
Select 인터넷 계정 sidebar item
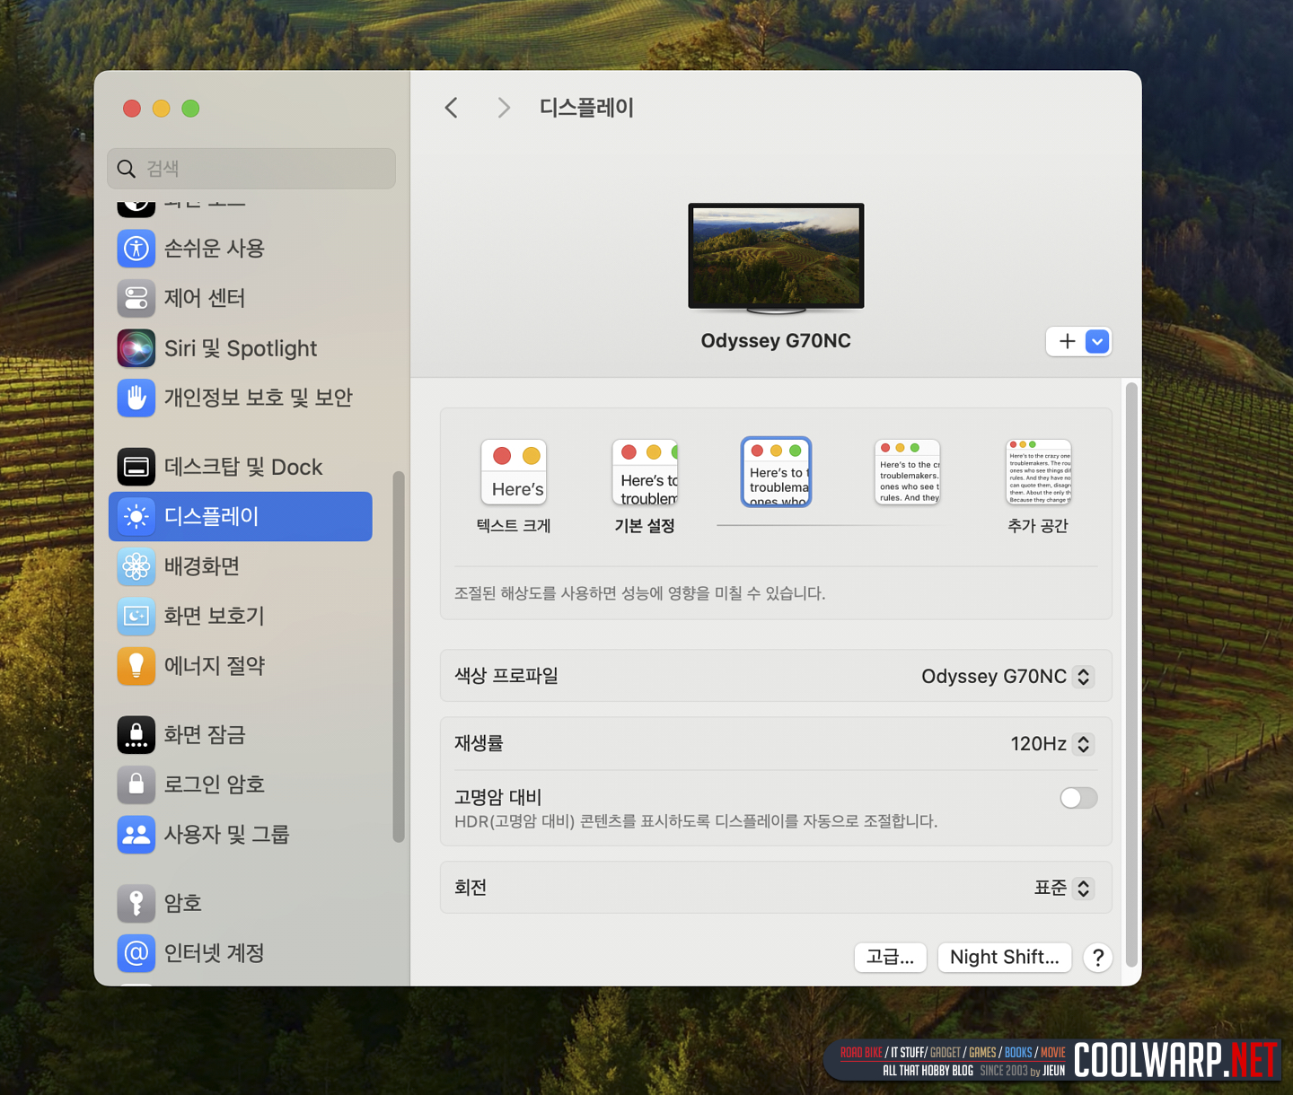(241, 953)
